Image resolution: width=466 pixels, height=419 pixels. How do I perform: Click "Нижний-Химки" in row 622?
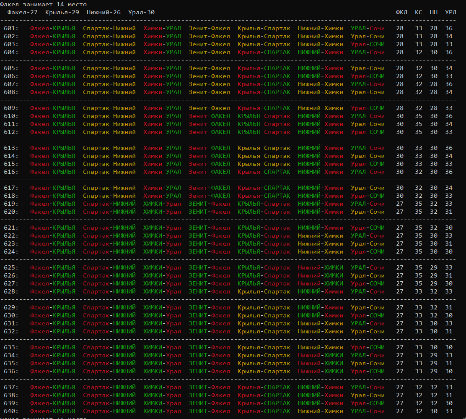point(320,236)
